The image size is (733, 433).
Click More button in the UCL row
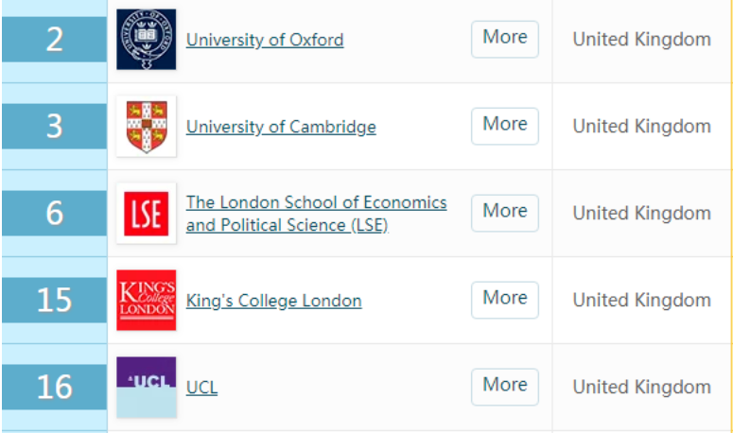[x=505, y=387]
